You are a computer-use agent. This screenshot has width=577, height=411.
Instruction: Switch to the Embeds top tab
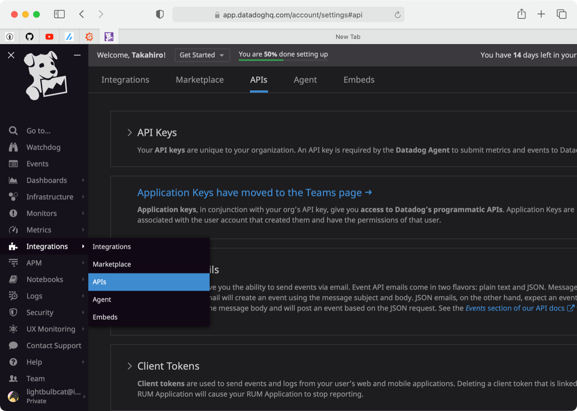359,80
